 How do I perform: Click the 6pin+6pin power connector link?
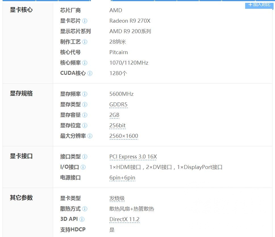pos(122,178)
